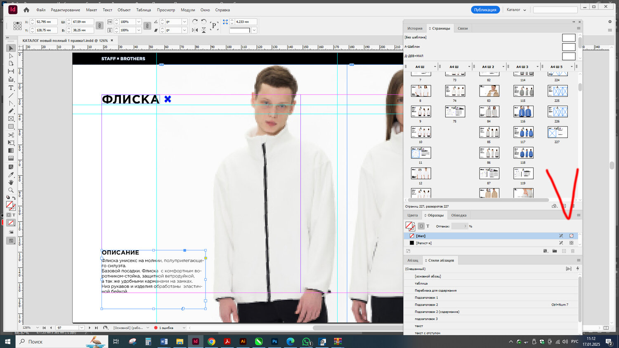Toggle the scale percentage constrain link
619x348 pixels.
(147, 26)
